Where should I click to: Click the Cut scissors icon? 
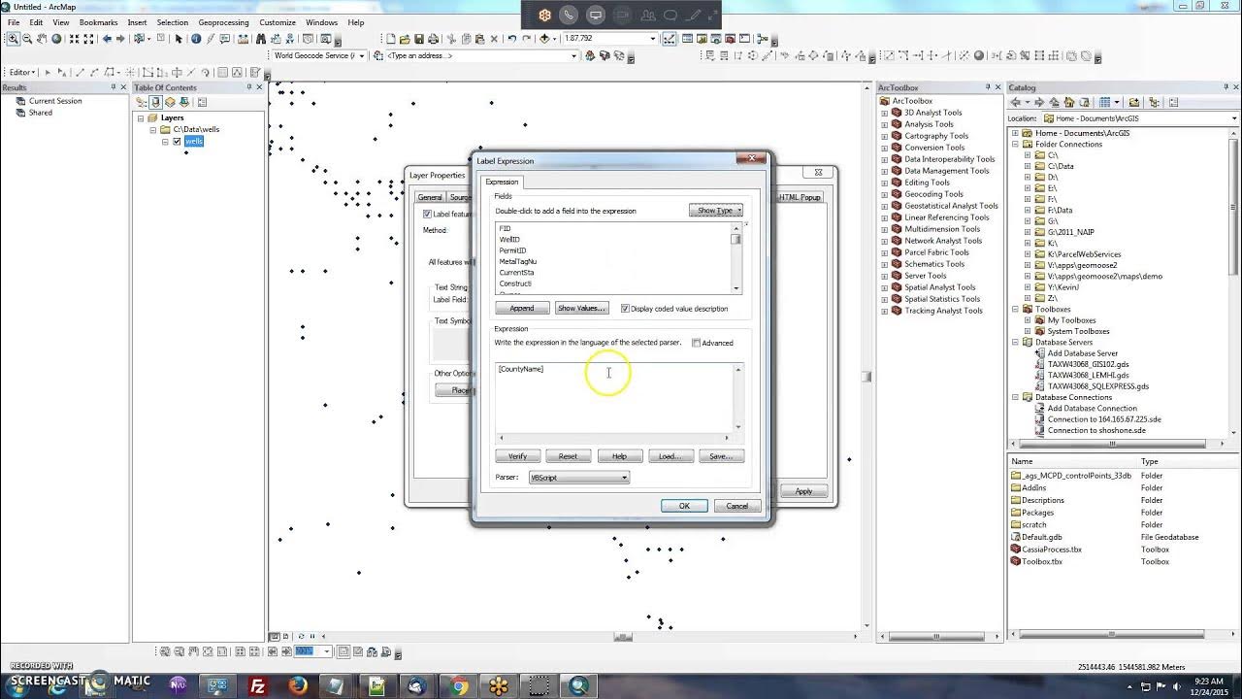click(x=452, y=39)
